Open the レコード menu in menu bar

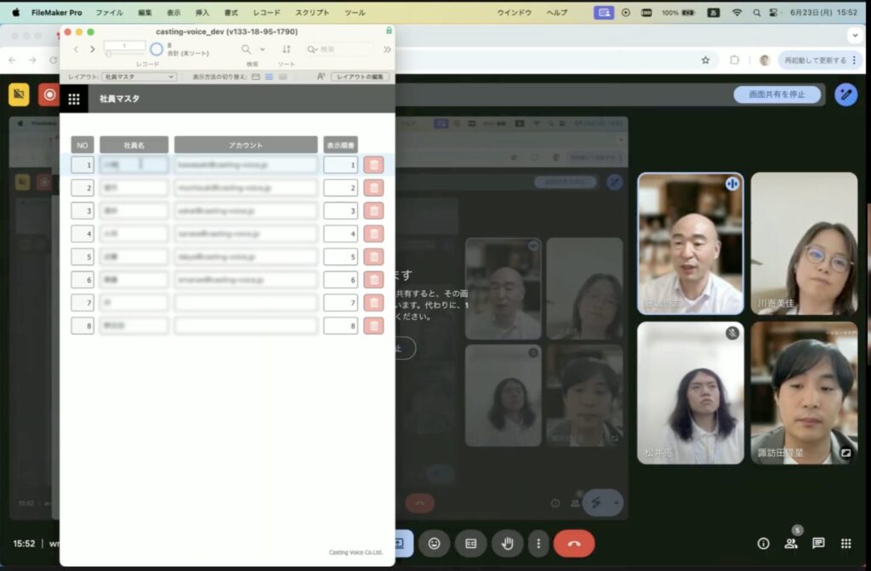(266, 13)
